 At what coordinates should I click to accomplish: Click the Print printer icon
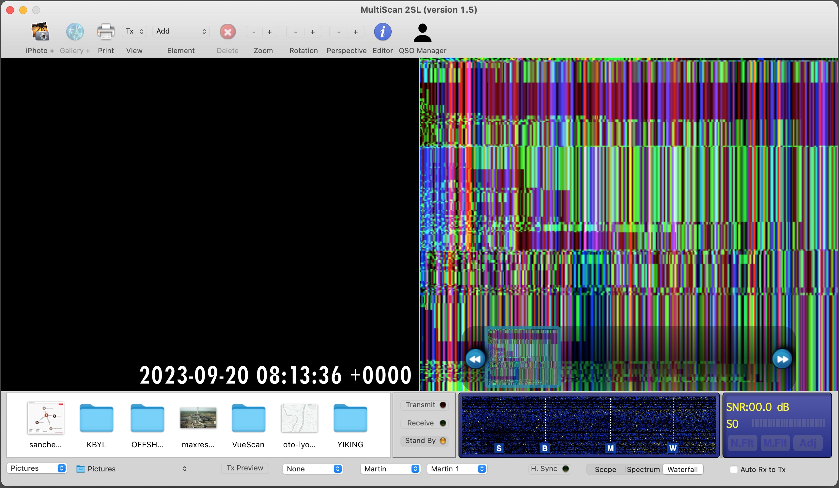tap(105, 32)
